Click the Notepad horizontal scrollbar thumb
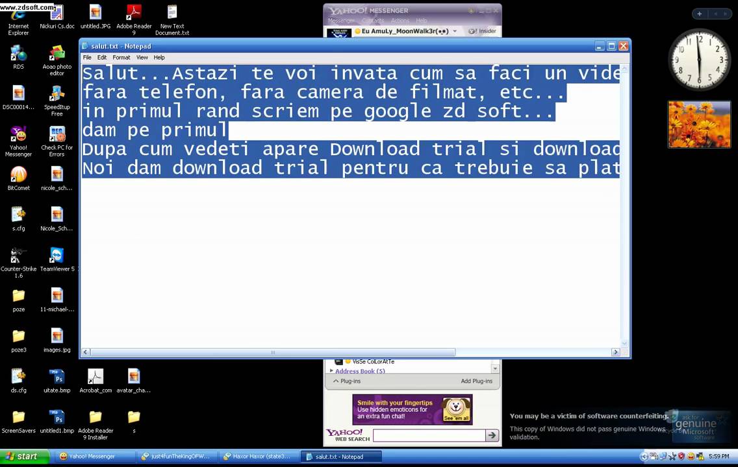 coord(272,352)
